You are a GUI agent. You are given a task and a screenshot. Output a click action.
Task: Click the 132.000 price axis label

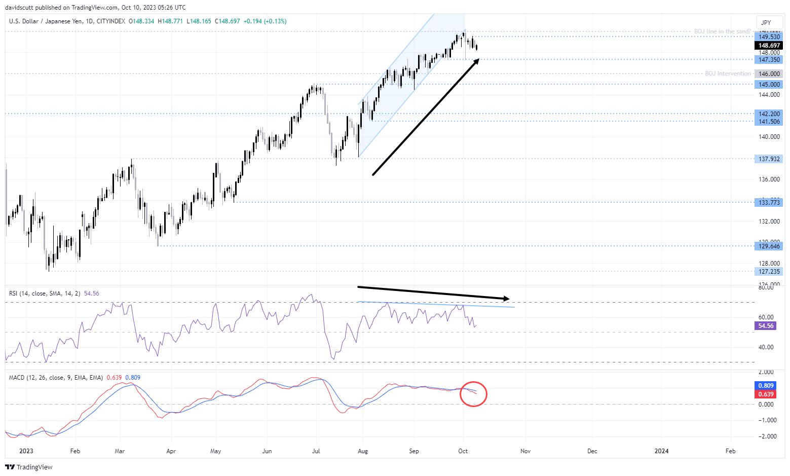[x=769, y=222]
